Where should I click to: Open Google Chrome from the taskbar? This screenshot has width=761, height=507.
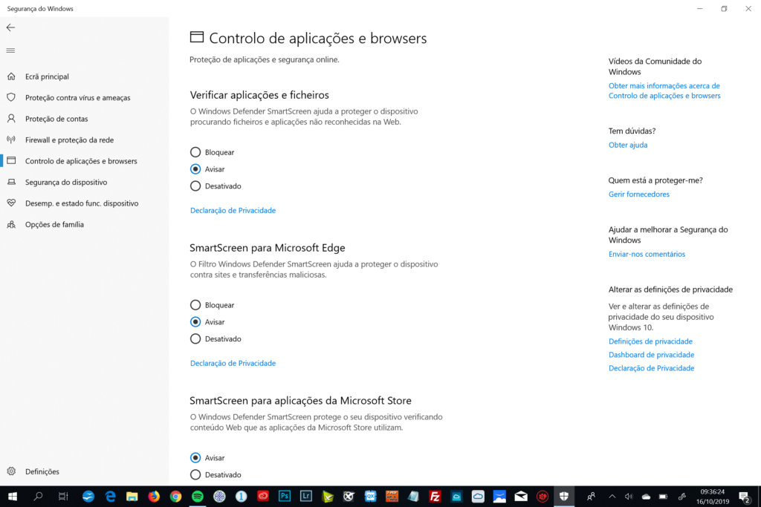175,497
